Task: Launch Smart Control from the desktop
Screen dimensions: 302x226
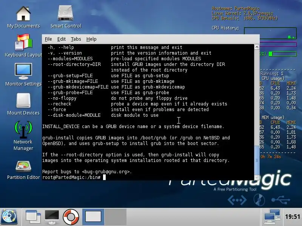Action: coord(66,17)
